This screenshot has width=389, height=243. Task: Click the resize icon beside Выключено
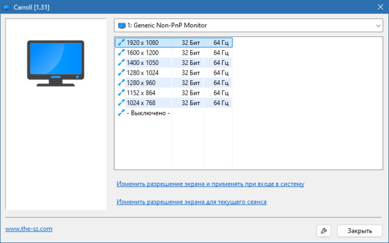point(121,113)
